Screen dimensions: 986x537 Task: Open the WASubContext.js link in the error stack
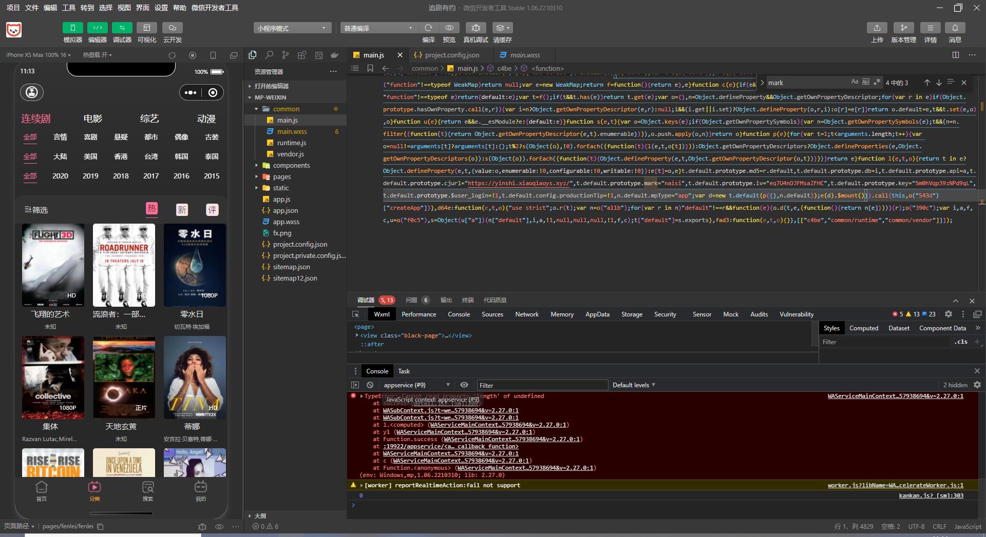(450, 410)
